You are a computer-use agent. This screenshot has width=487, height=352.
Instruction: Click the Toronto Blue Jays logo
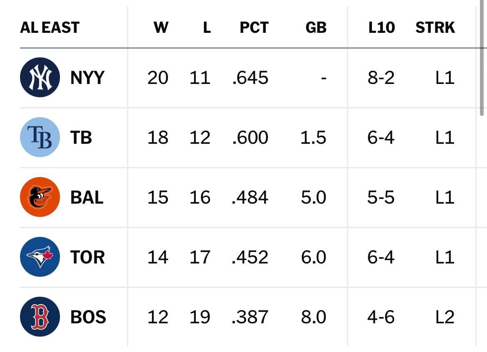pos(40,257)
